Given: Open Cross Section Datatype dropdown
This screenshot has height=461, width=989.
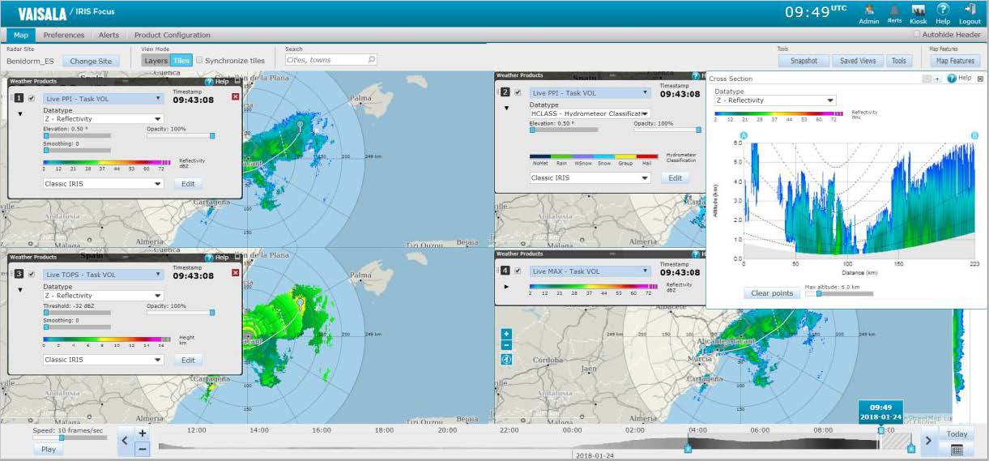Looking at the screenshot, I should [x=774, y=100].
